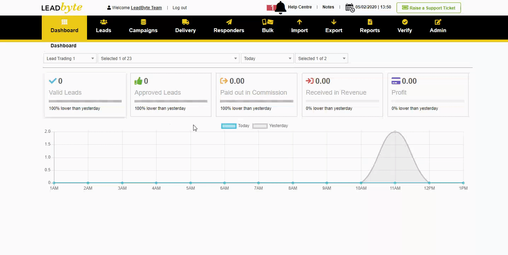508x255 pixels.
Task: Open the Leads menu label
Action: click(x=104, y=30)
